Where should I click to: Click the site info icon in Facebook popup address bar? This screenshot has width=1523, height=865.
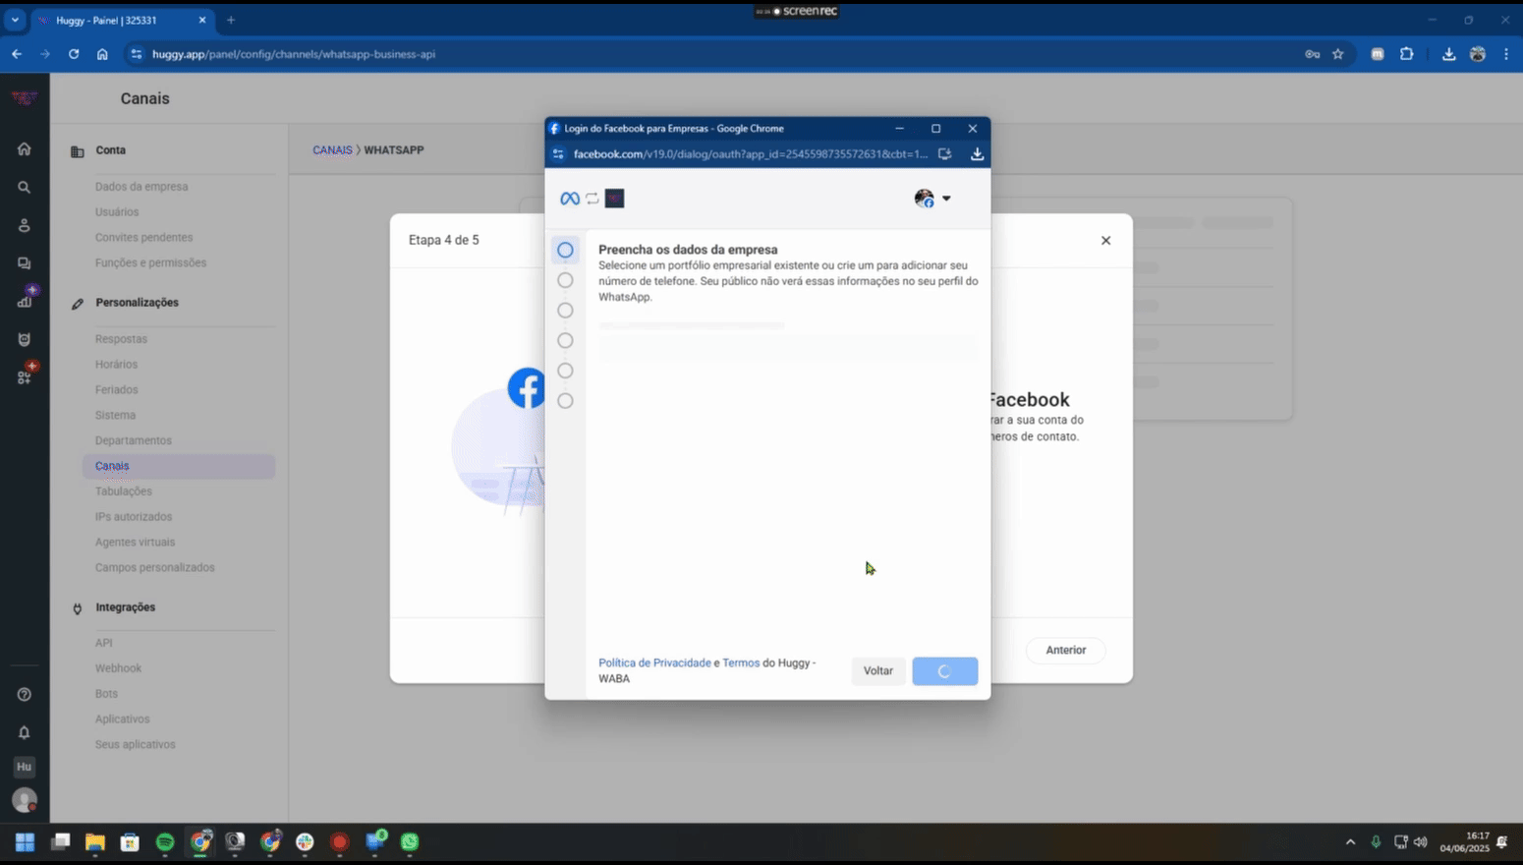(x=558, y=153)
